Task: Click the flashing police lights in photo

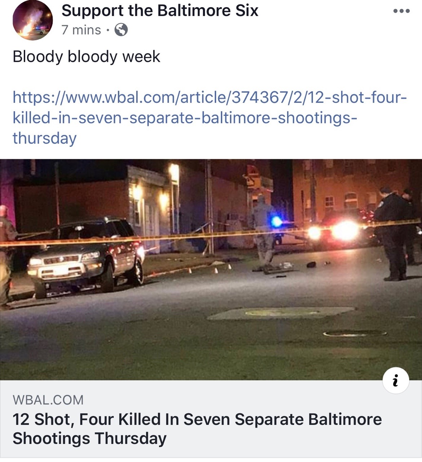Action: pyautogui.click(x=277, y=221)
